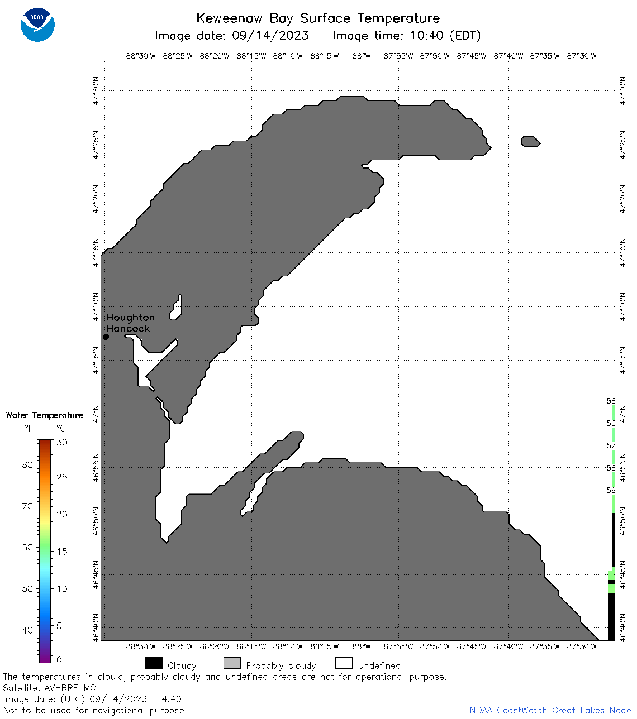Click the °C unit label

61,428
